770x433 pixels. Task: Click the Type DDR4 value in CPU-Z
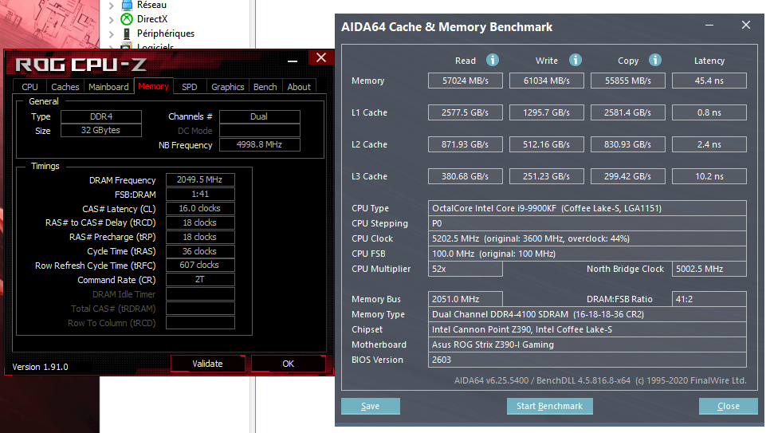click(100, 116)
